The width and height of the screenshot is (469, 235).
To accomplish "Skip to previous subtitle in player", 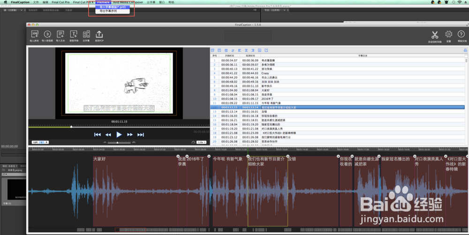I will click(98, 135).
